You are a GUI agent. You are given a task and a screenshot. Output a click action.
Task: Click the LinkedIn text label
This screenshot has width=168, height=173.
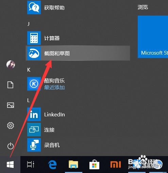54,115
